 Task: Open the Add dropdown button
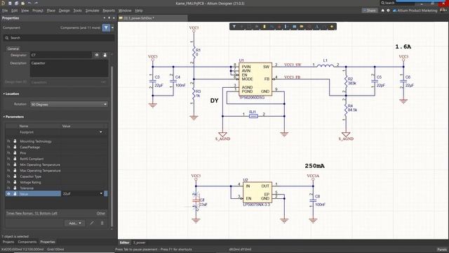click(75, 223)
